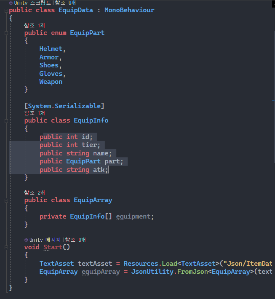The height and width of the screenshot is (299, 275).
Task: Click the Load method call
Action: [170, 264]
